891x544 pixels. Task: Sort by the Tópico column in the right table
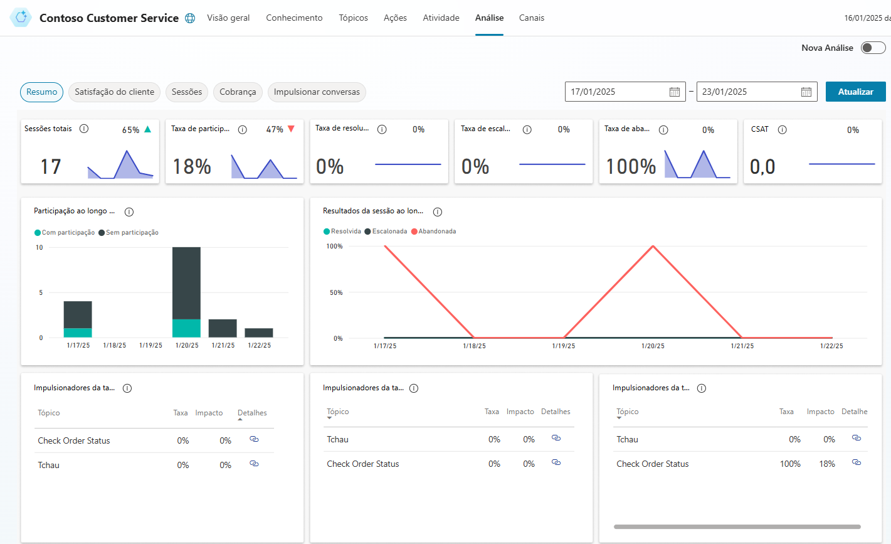(x=628, y=412)
